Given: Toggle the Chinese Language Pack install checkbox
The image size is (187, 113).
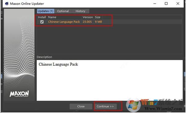Looking at the screenshot, I should tap(42, 22).
